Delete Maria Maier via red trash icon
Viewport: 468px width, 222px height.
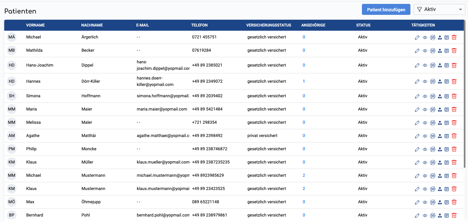click(x=454, y=110)
